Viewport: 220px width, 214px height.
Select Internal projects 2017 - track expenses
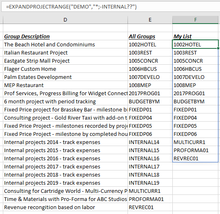click(65, 166)
